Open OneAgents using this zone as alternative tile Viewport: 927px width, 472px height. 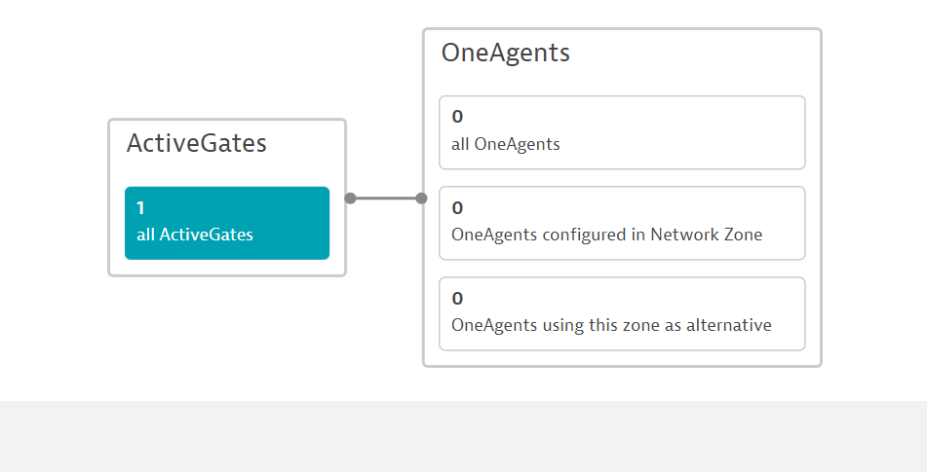click(622, 313)
